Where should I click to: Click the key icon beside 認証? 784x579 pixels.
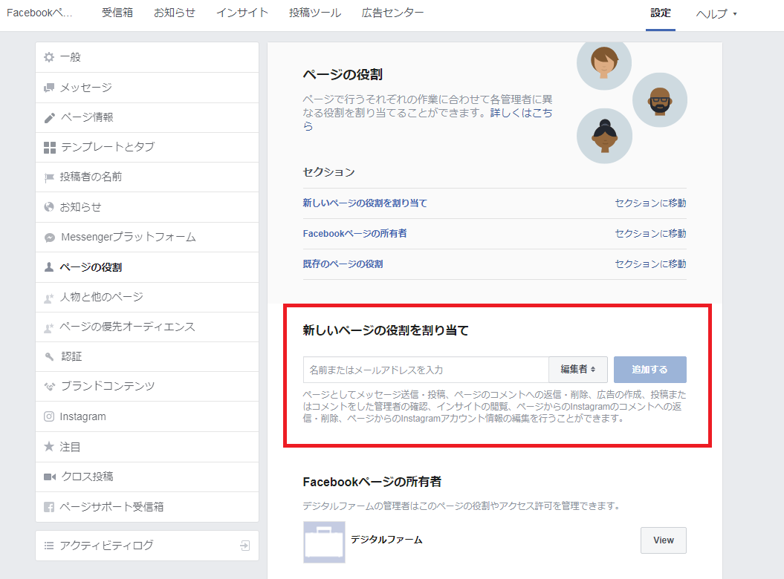point(50,357)
